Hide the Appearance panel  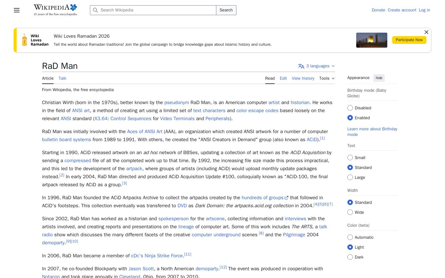click(379, 78)
